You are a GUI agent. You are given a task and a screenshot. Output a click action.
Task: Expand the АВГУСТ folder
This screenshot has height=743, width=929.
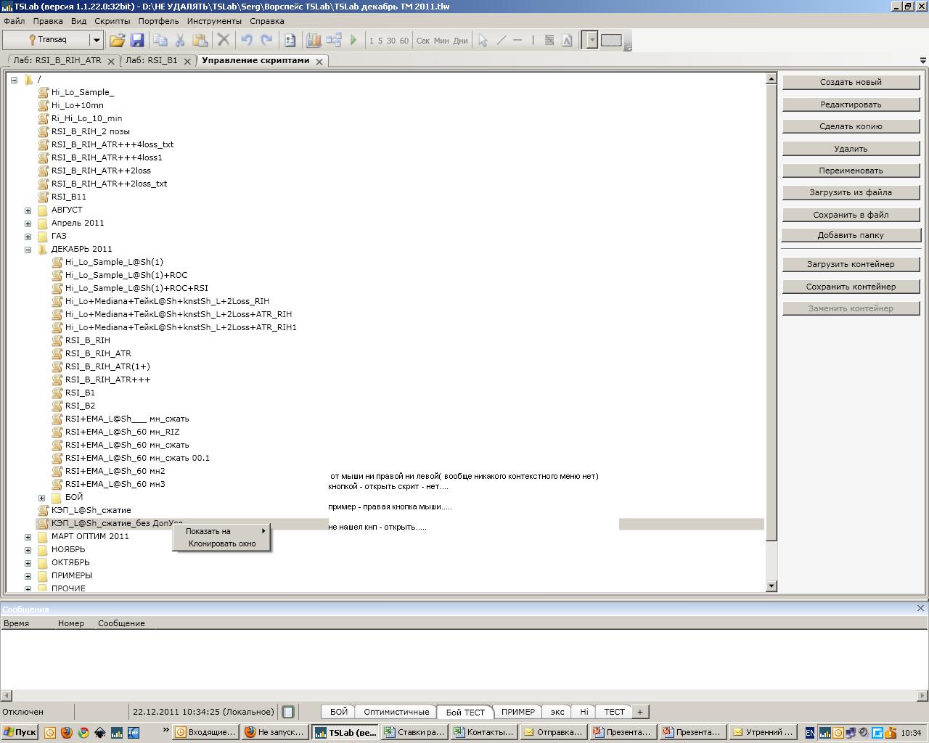pyautogui.click(x=28, y=210)
